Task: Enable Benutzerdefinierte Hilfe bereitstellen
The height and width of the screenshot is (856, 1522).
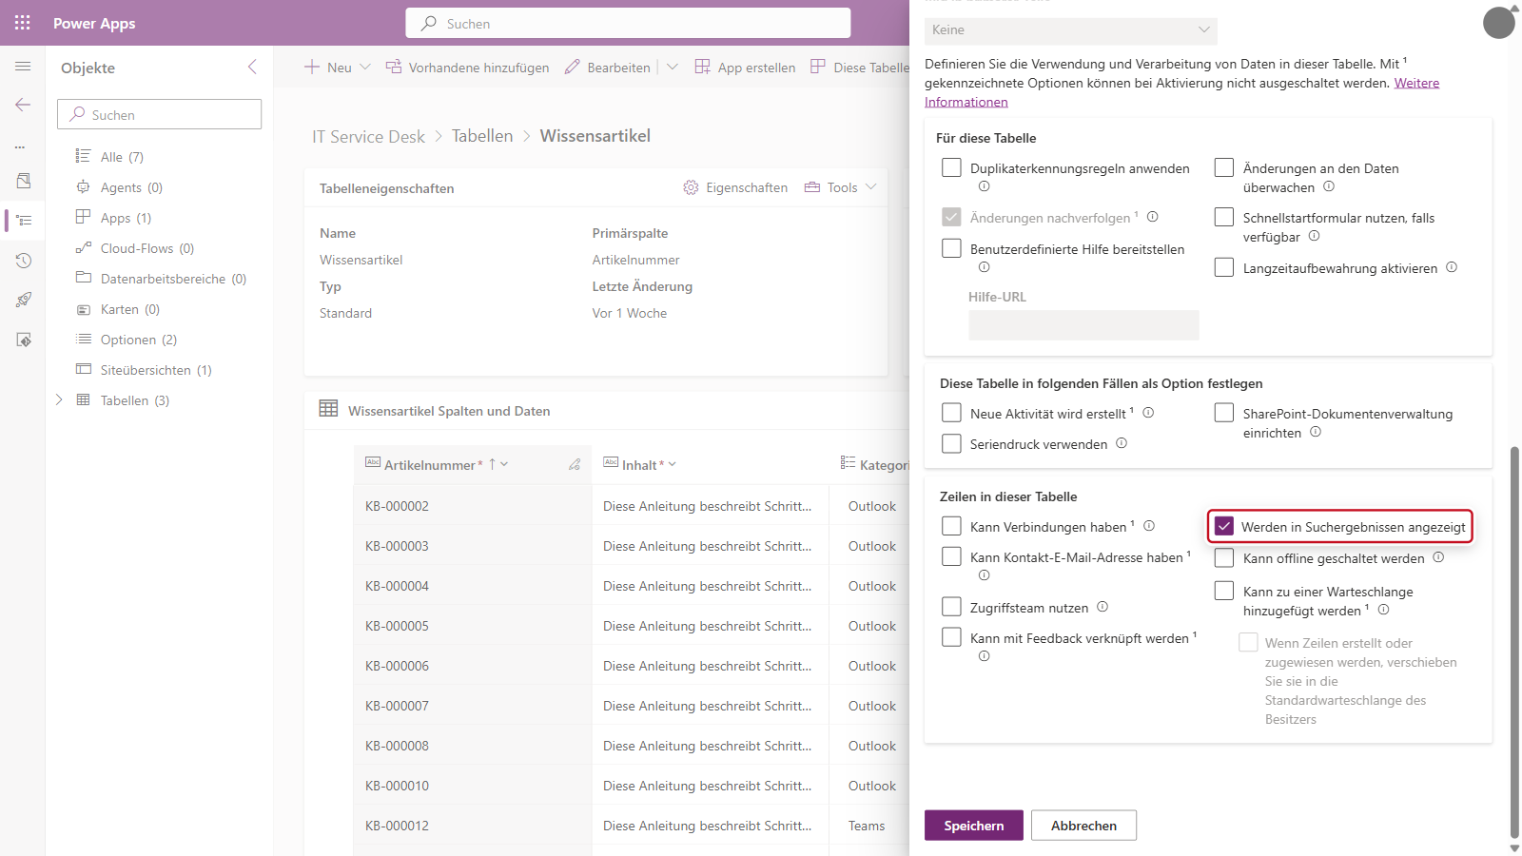Action: pos(951,248)
